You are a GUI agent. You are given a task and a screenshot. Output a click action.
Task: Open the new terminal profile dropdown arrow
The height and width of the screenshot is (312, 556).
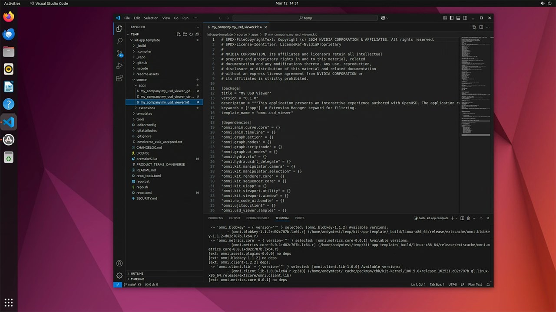[456, 218]
